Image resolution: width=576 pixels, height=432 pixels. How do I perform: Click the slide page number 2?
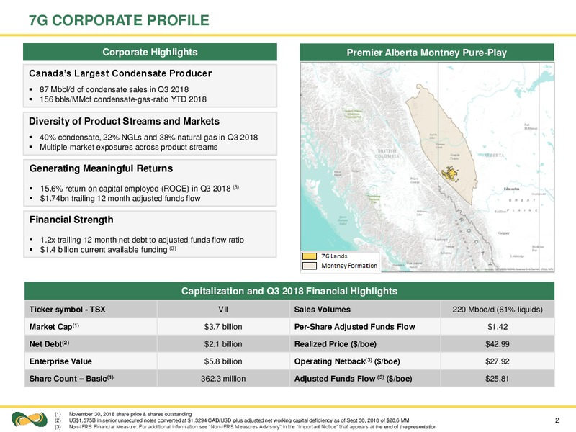[557, 420]
